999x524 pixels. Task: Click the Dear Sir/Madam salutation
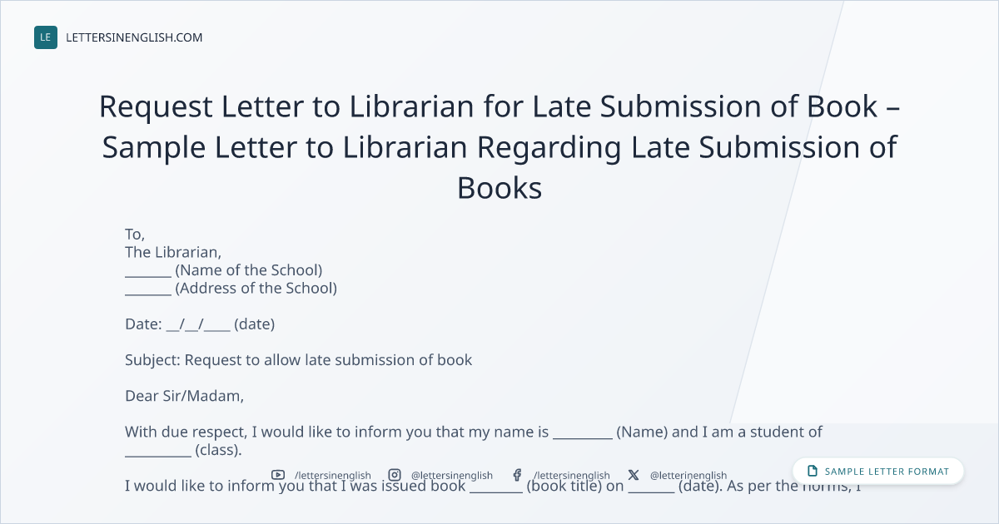click(x=185, y=396)
